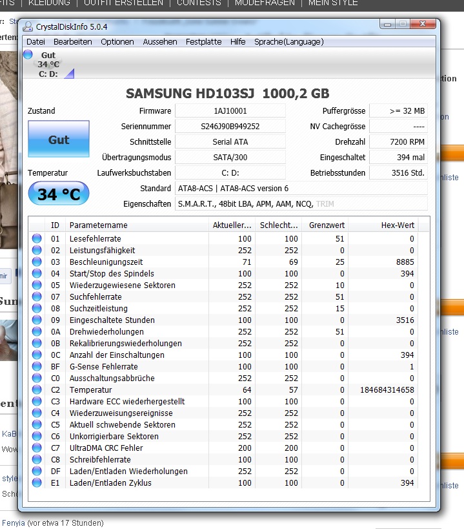Open the Hilfe menu

coord(238,42)
